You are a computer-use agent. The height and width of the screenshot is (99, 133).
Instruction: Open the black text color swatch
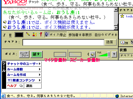(19, 35)
